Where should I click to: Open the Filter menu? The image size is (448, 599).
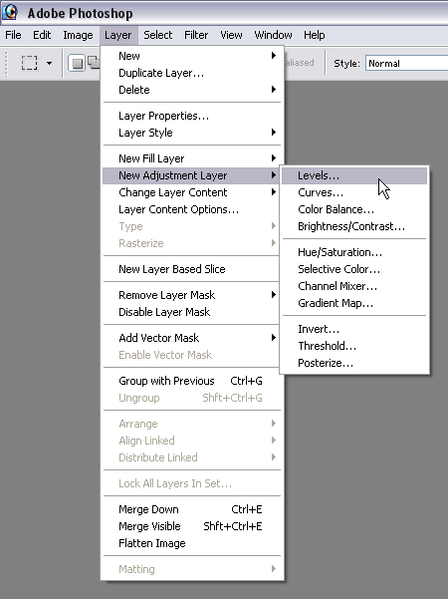(196, 35)
